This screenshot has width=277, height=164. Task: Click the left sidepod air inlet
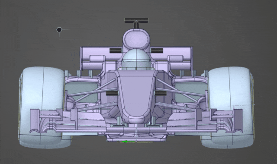pyautogui.click(x=82, y=92)
